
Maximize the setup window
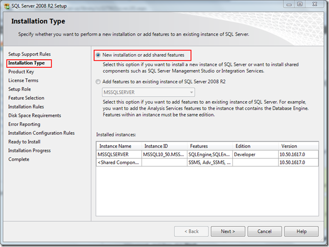click(x=300, y=4)
